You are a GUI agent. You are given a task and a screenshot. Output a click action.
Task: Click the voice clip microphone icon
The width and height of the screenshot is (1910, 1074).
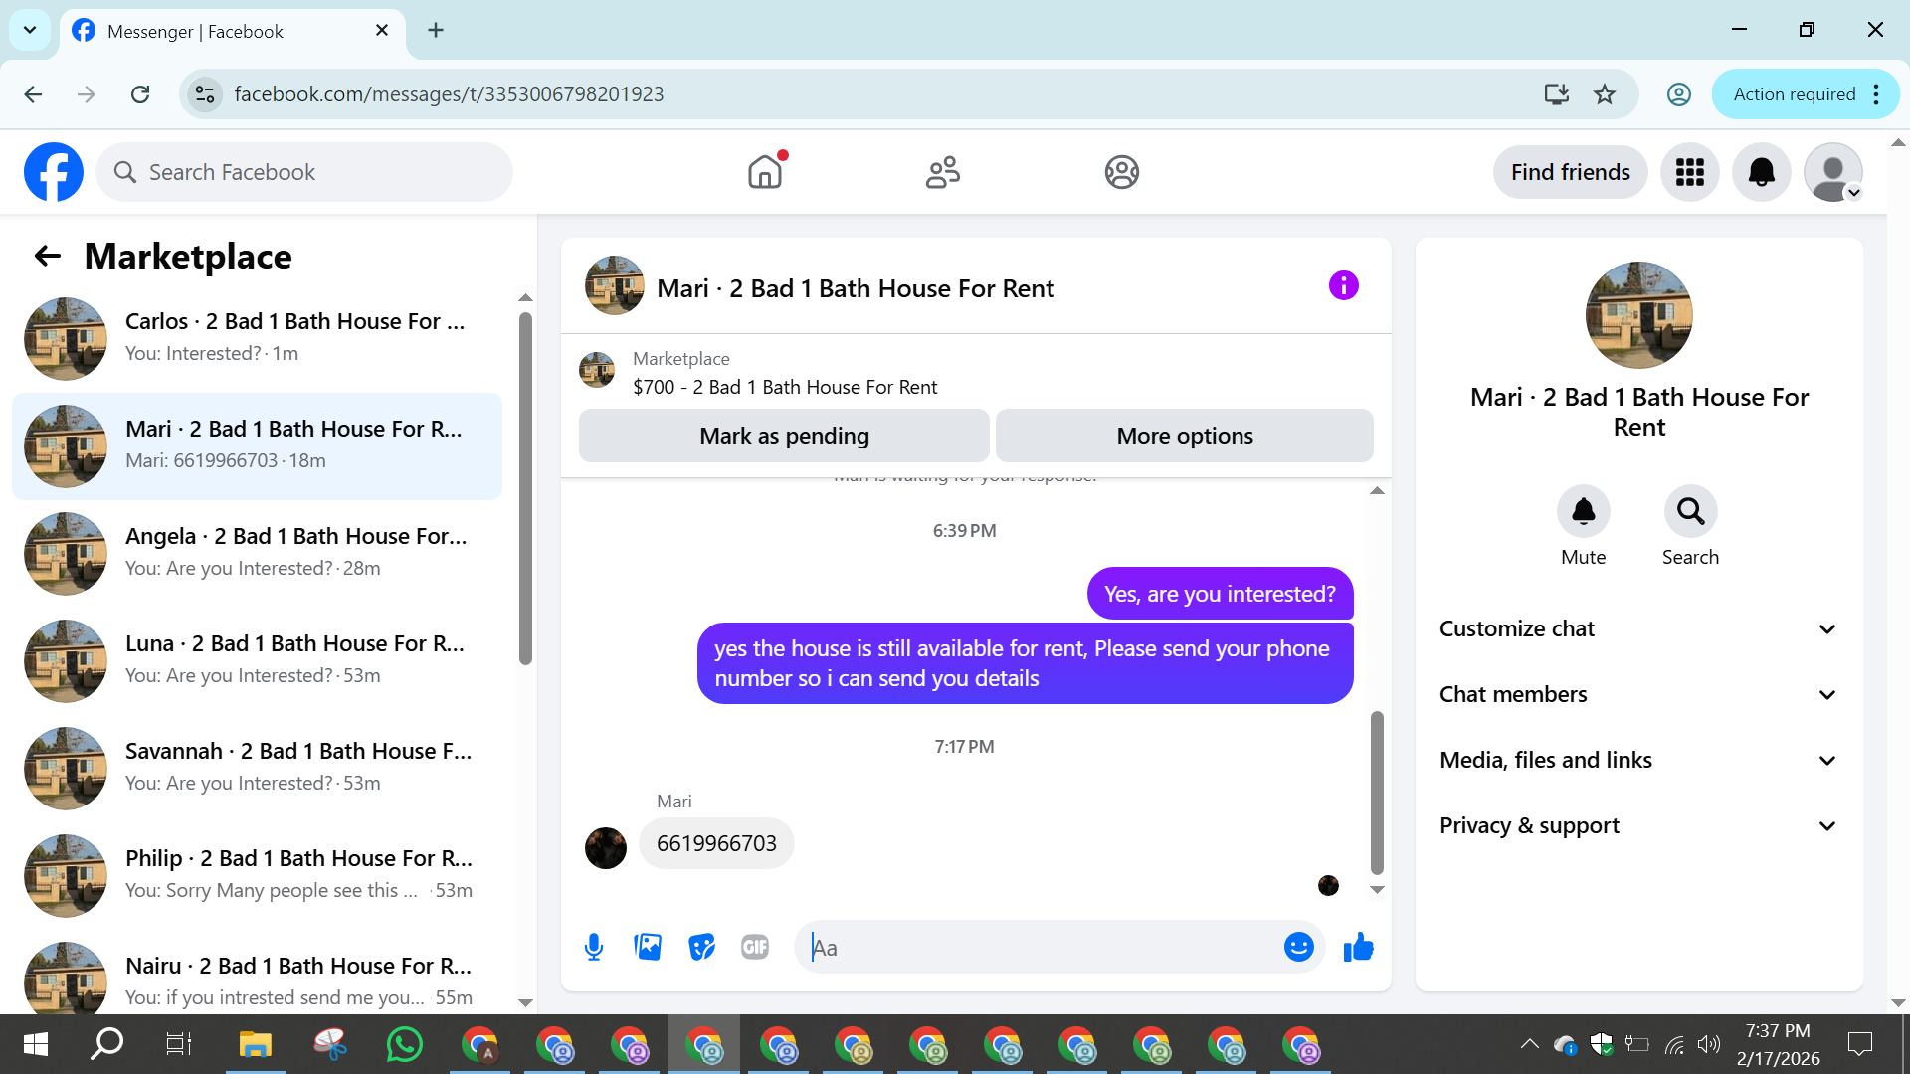click(594, 947)
